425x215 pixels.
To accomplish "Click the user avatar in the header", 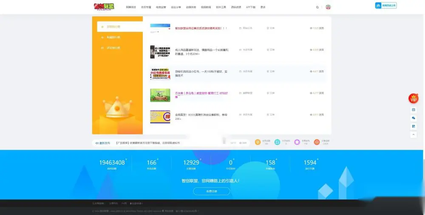I will [x=328, y=7].
